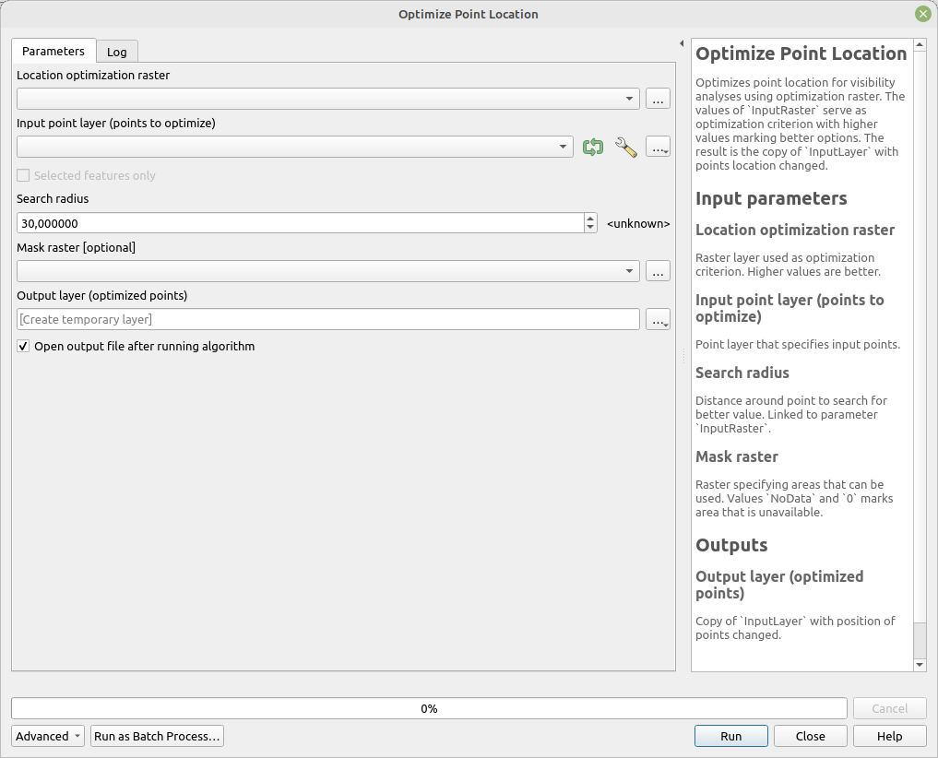Viewport: 938px width, 758px height.
Task: Browse for the location optimization raster file
Action: tap(658, 98)
